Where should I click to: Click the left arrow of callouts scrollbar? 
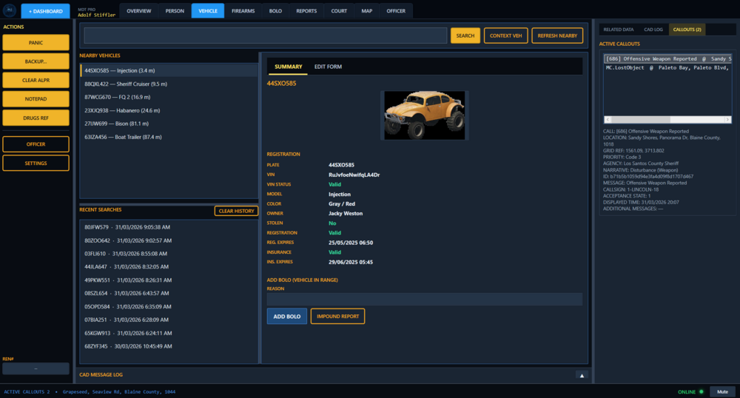pos(608,119)
